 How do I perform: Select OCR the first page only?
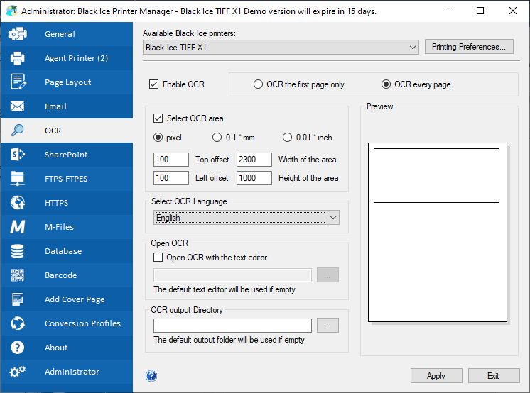(x=259, y=84)
